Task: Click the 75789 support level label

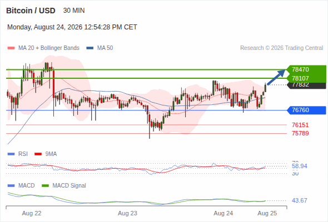Action: click(x=300, y=133)
